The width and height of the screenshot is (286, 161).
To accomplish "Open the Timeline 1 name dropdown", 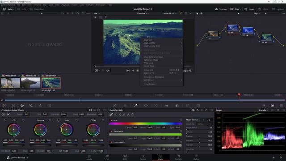I will (x=143, y=13).
